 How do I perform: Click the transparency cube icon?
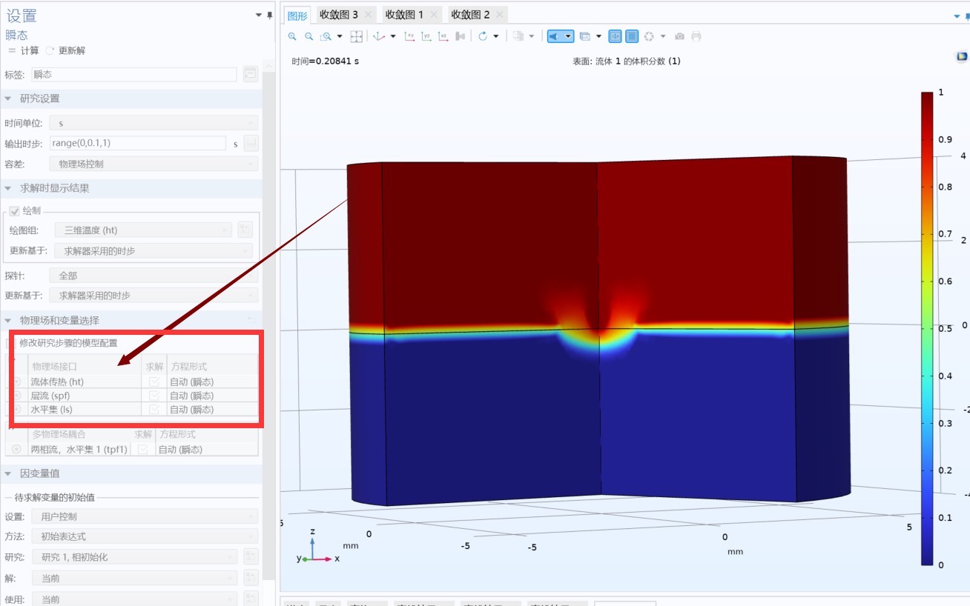pyautogui.click(x=584, y=36)
